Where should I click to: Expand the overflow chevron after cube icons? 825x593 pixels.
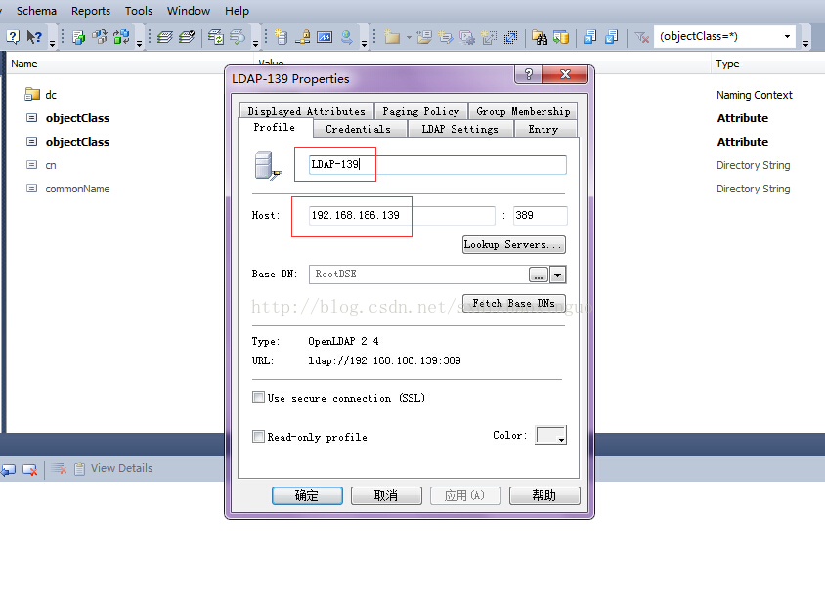[139, 43]
